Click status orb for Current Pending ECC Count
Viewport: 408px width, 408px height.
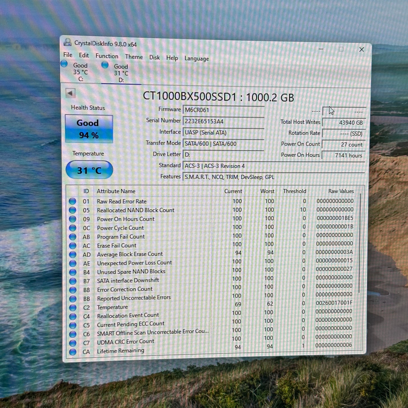click(73, 325)
